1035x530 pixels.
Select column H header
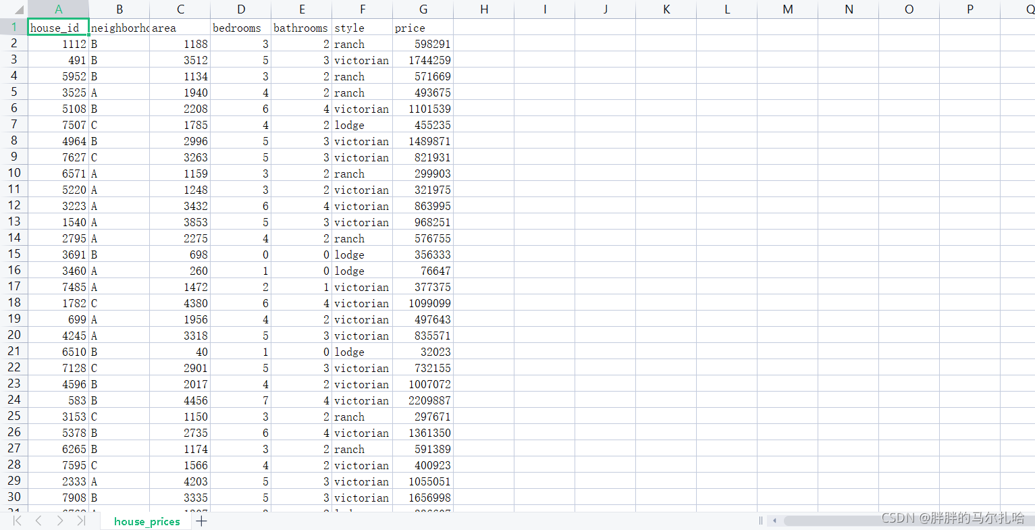point(484,9)
